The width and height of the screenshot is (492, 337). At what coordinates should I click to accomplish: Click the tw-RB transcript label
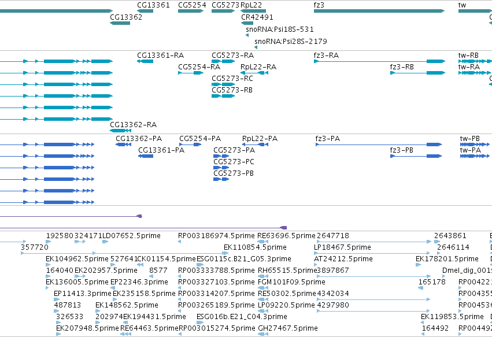[x=468, y=55]
